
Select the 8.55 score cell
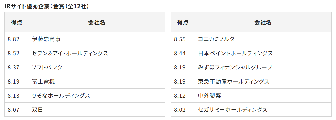180,39
